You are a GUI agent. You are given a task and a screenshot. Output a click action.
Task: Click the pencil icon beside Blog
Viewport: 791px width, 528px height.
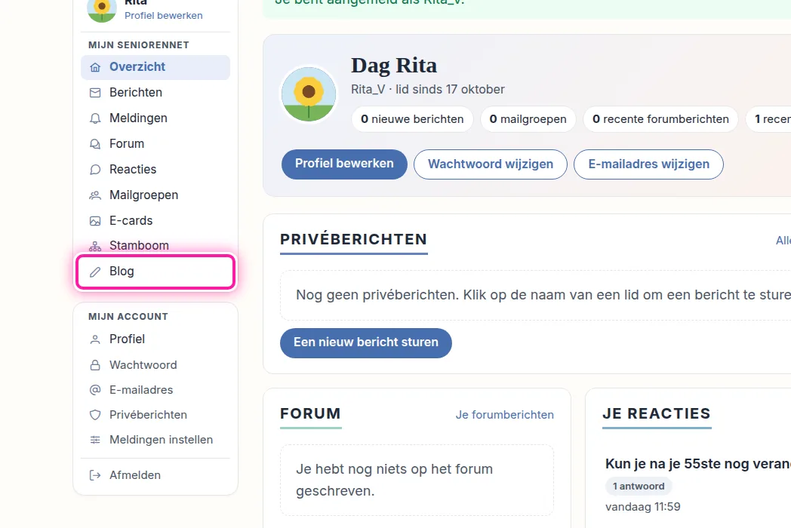click(x=95, y=272)
